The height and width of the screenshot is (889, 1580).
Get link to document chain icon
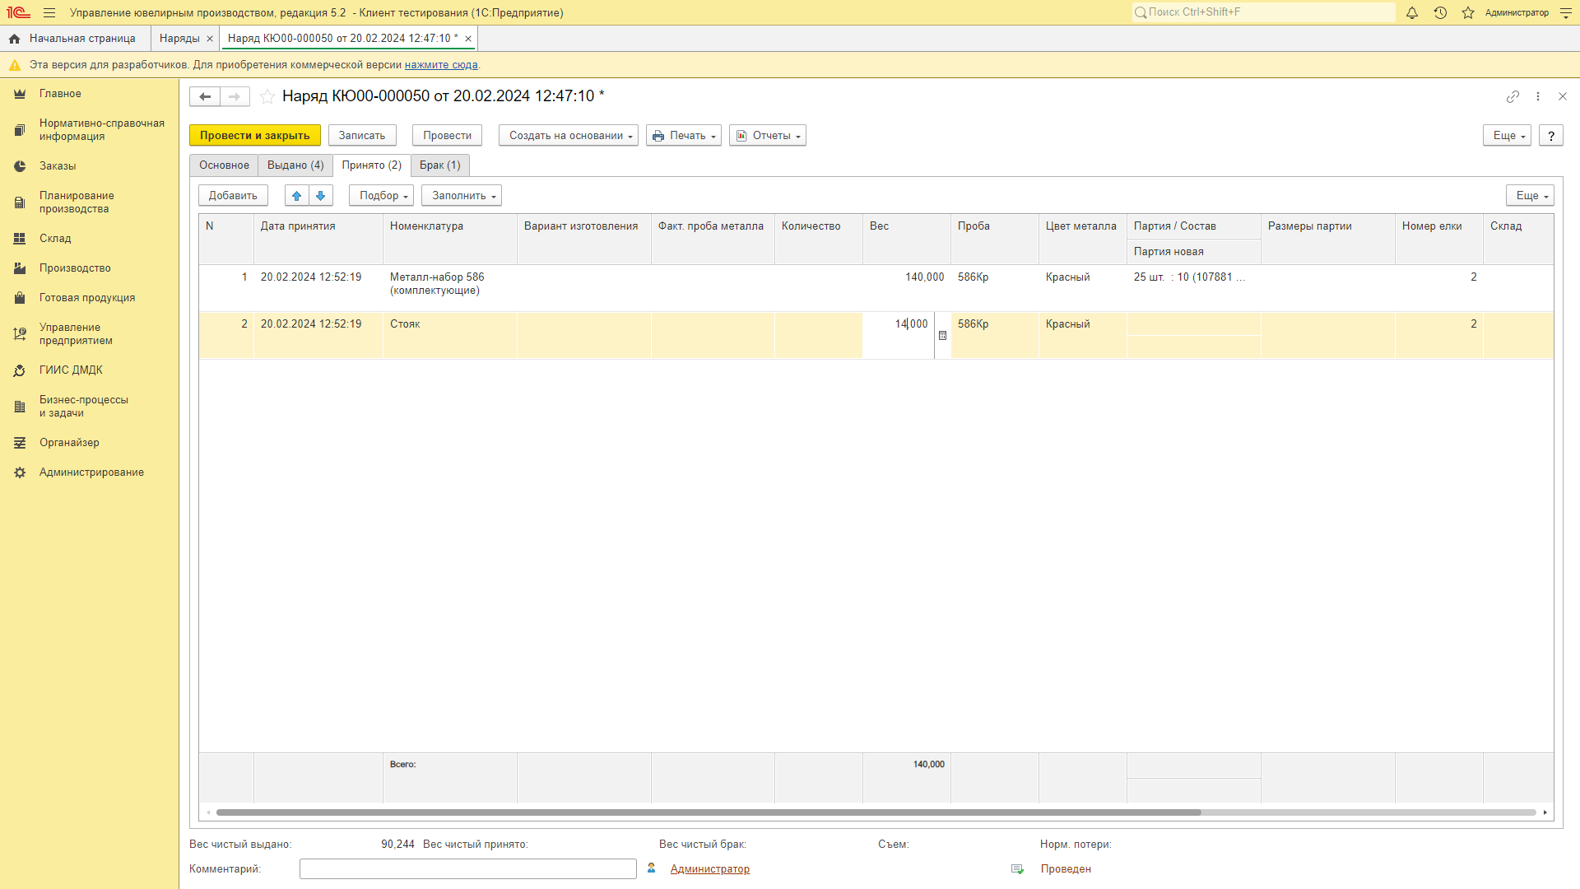point(1513,96)
